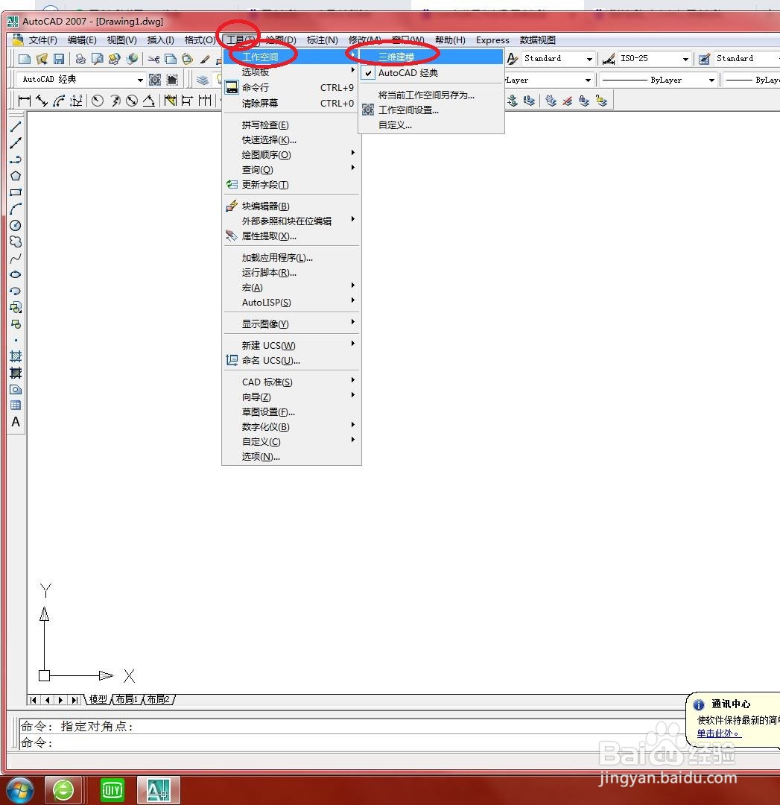780x805 pixels.
Task: Select the Region tool
Action: pos(16,389)
